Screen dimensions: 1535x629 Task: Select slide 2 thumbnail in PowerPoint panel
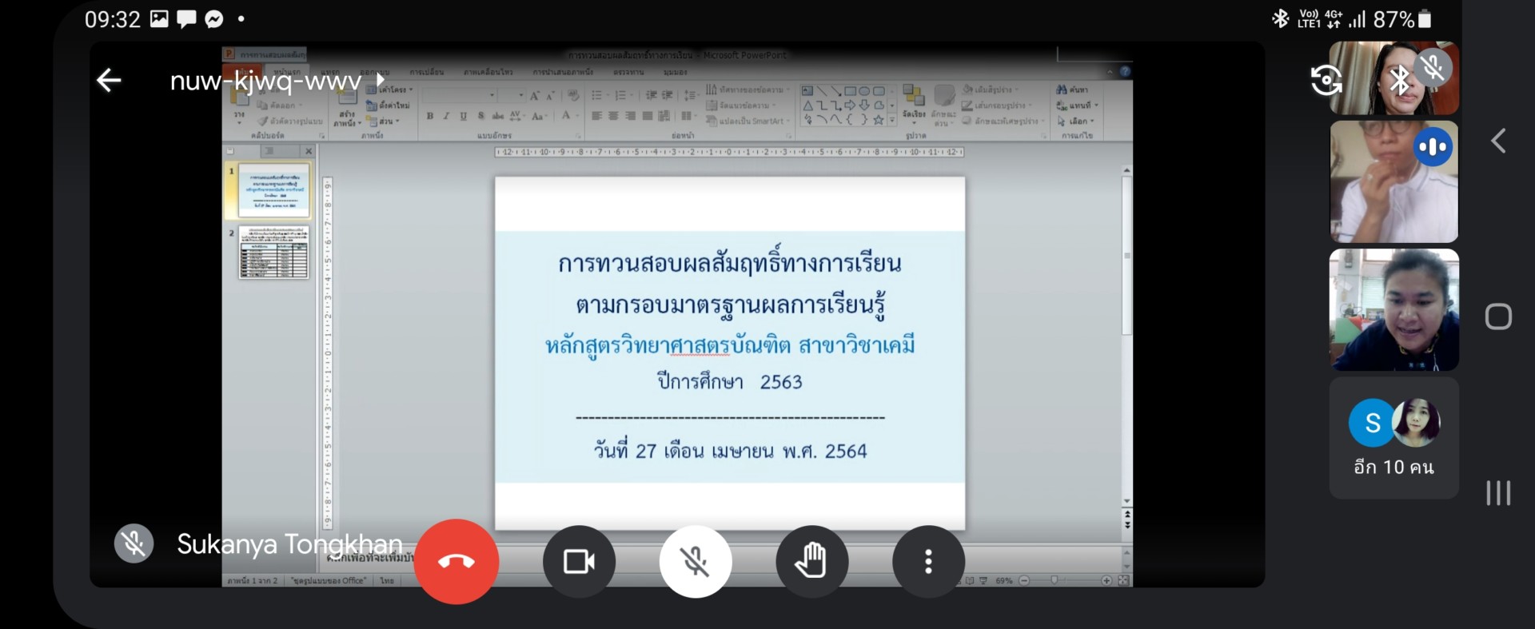(x=273, y=253)
